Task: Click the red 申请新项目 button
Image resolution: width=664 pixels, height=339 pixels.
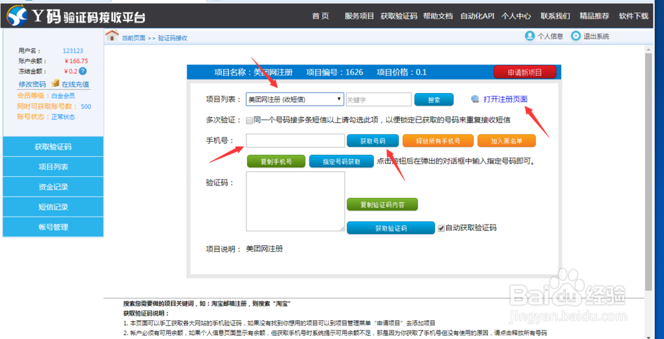Action: (x=525, y=72)
